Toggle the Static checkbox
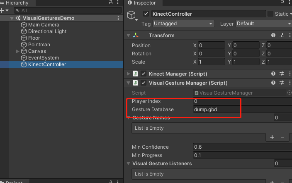This screenshot has width=292, height=183. pyautogui.click(x=270, y=14)
